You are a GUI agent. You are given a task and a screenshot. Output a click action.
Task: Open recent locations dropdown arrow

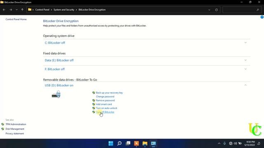click(x=16, y=10)
